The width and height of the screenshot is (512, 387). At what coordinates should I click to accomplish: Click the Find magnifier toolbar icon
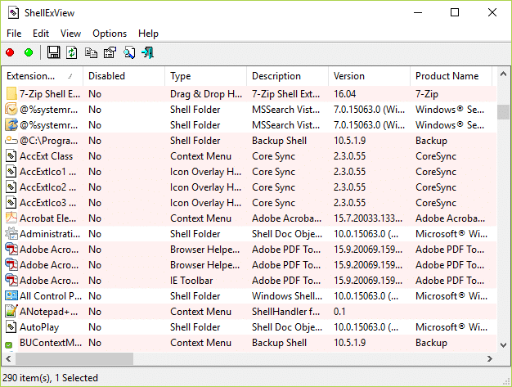(128, 53)
